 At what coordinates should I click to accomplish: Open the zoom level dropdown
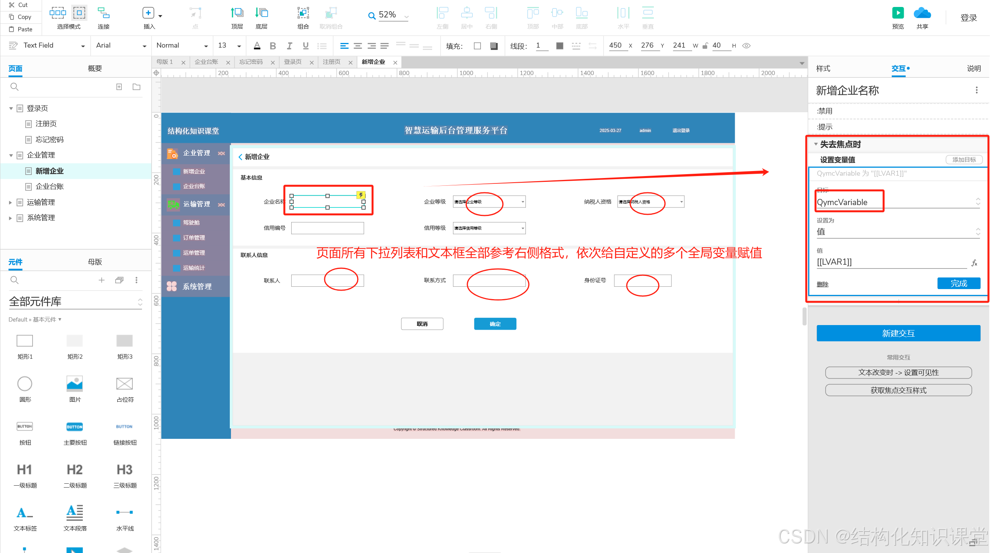(x=406, y=16)
